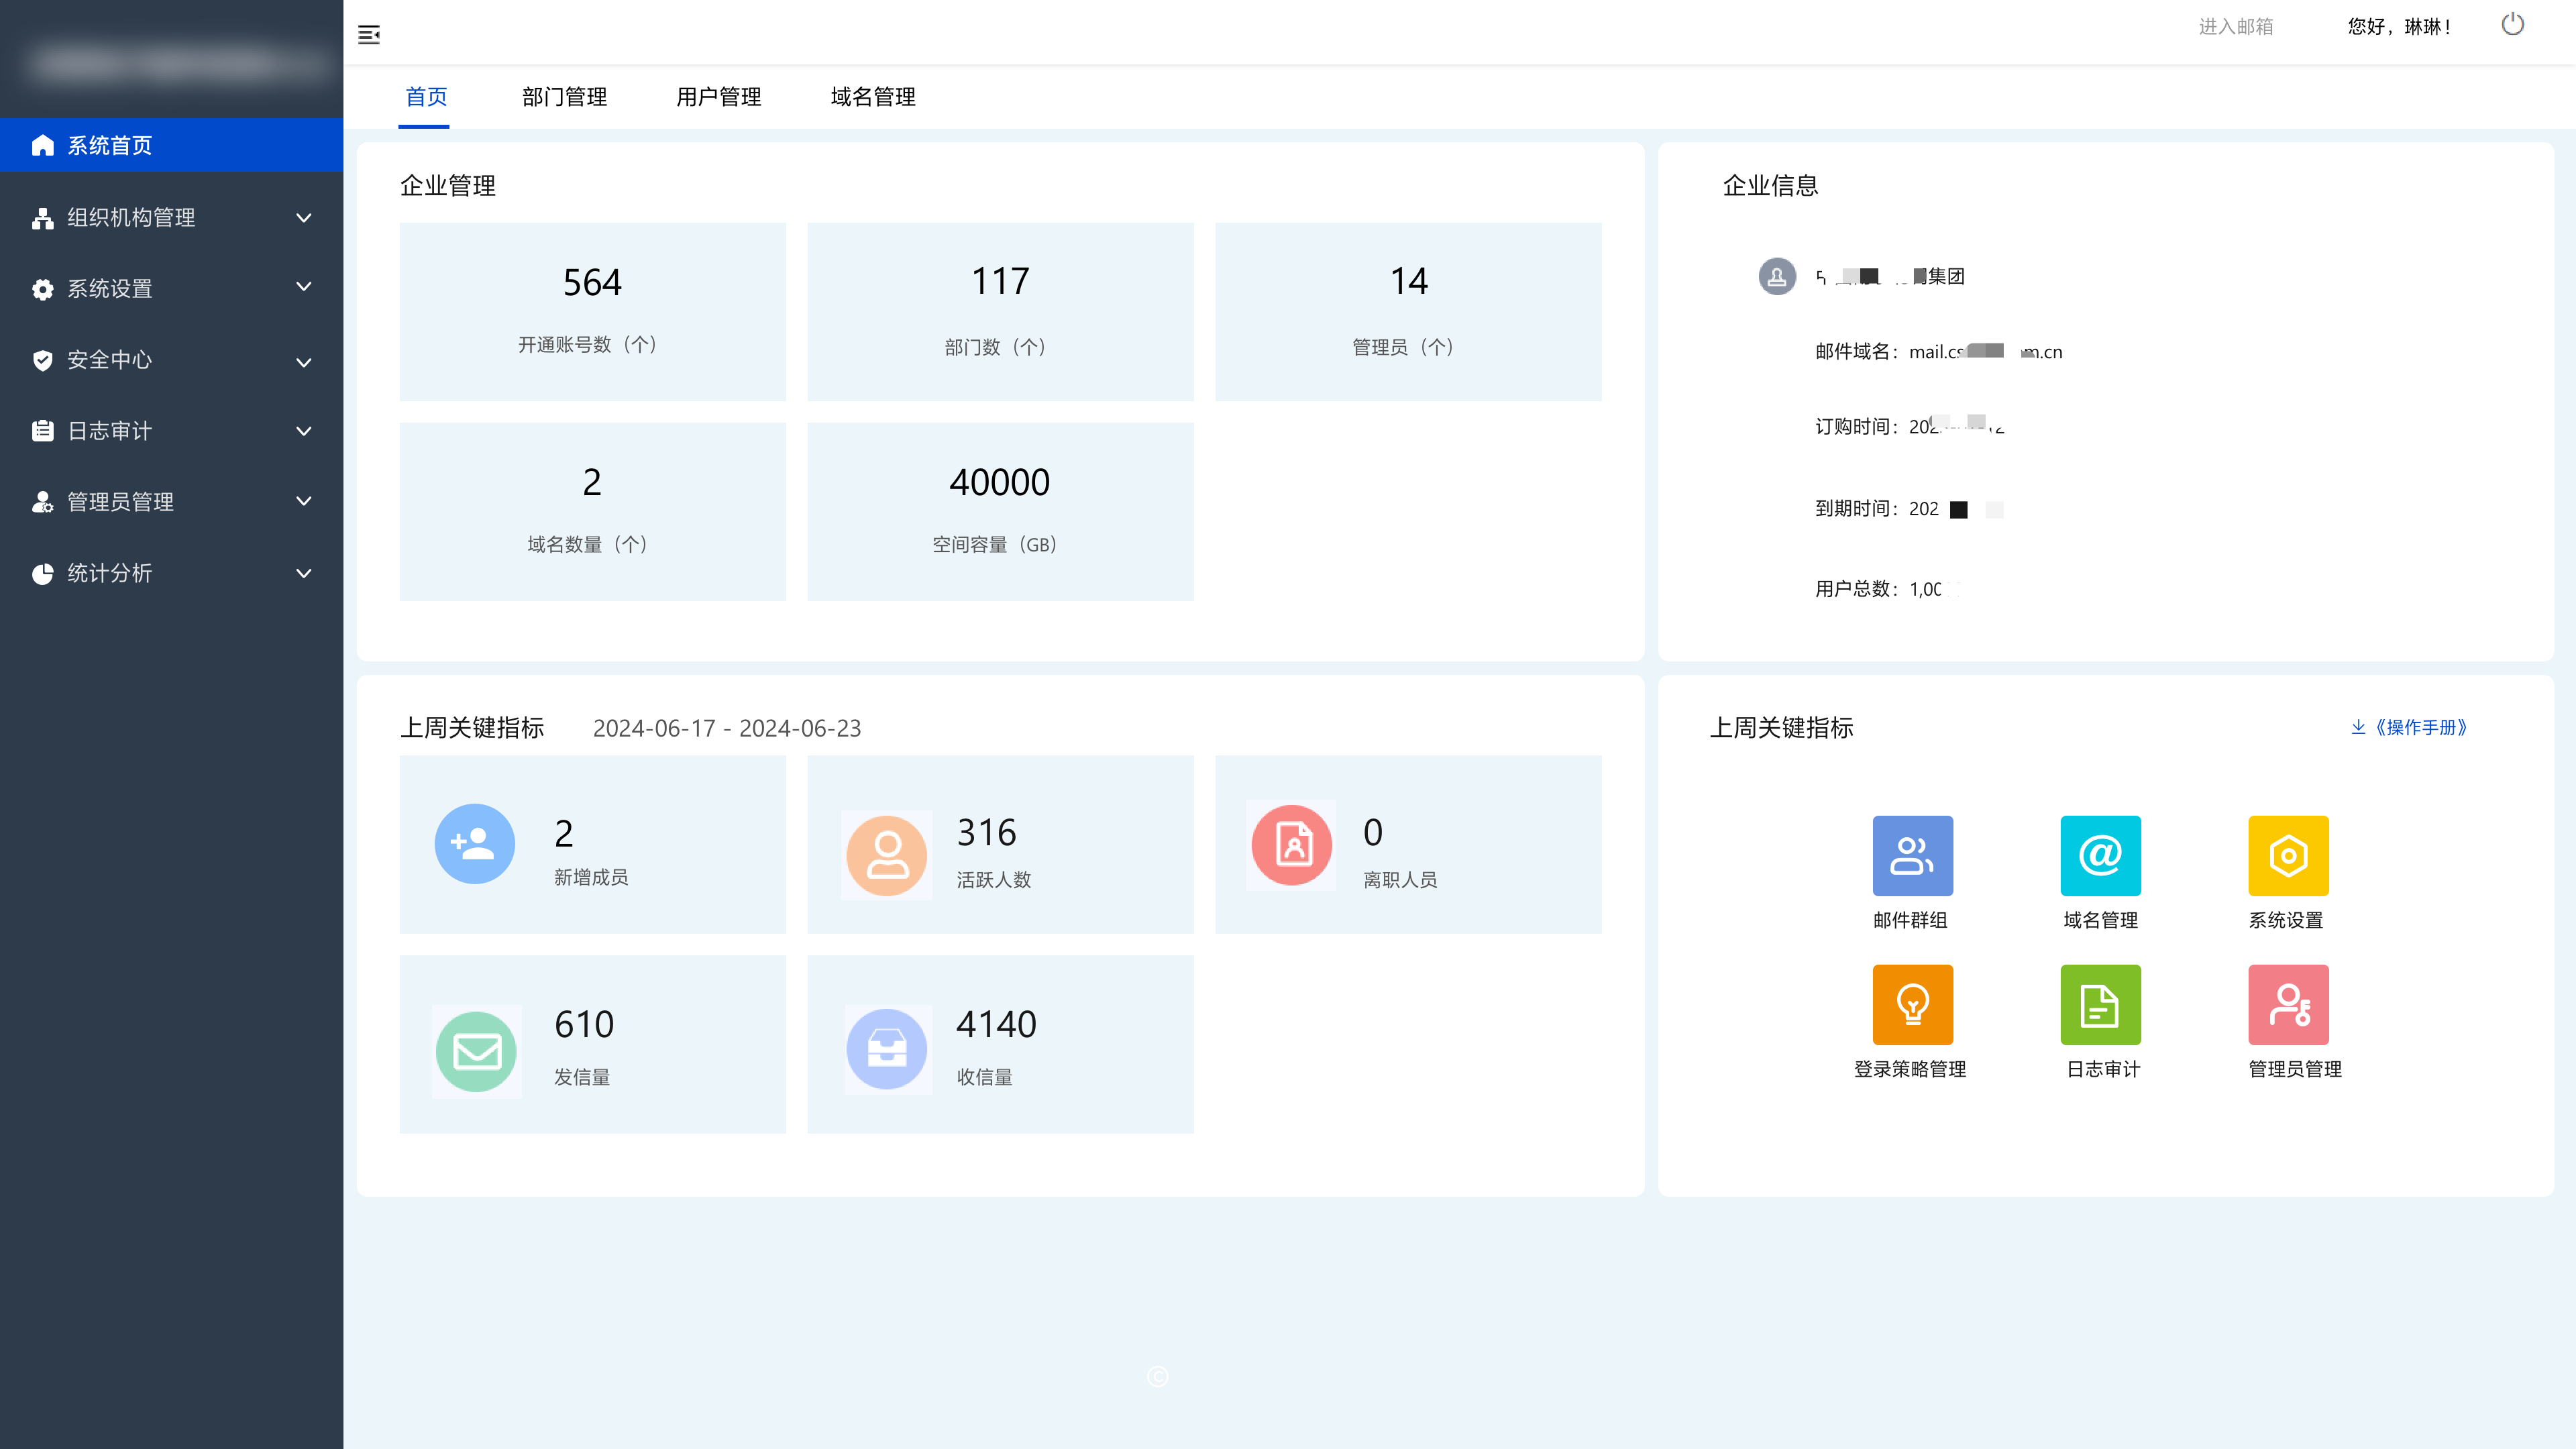Image resolution: width=2576 pixels, height=1449 pixels.
Task: Click the 新增成员 add-user icon
Action: point(475,843)
